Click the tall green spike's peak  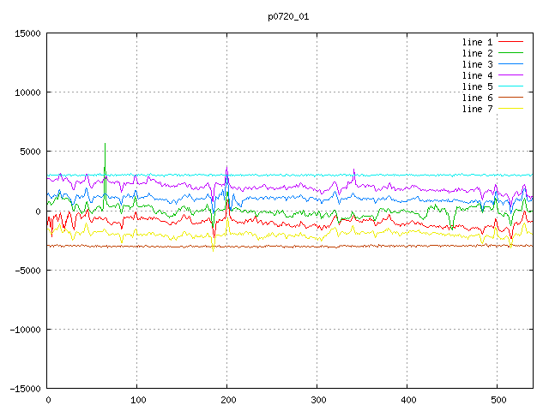[105, 144]
